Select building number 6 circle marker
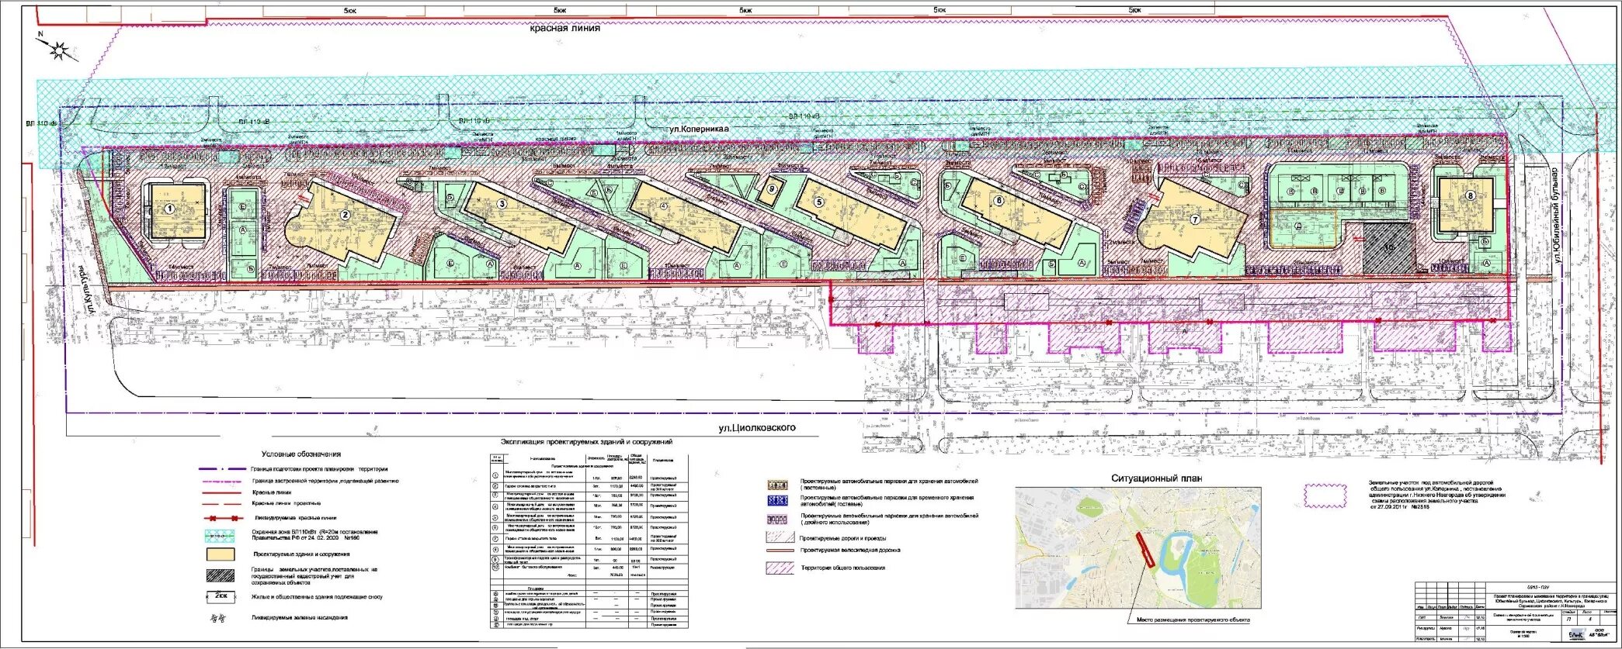The height and width of the screenshot is (649, 1622). [x=999, y=200]
